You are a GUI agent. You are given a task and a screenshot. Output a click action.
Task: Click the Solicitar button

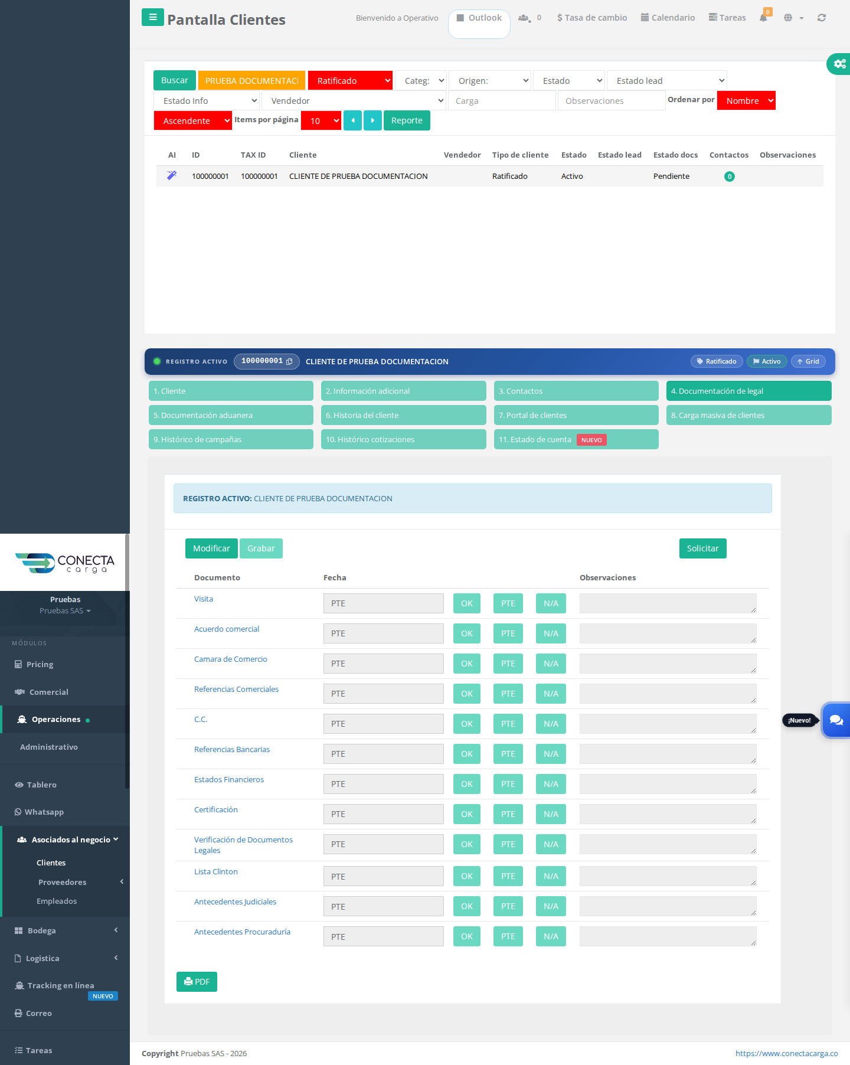[703, 548]
